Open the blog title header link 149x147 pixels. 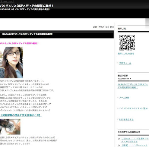point(27,6)
